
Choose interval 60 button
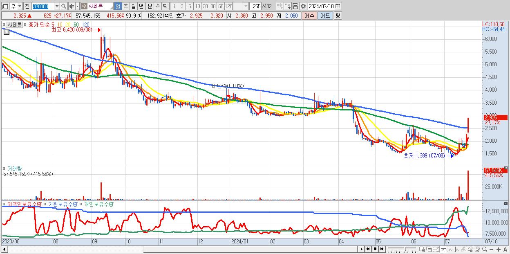(221, 6)
